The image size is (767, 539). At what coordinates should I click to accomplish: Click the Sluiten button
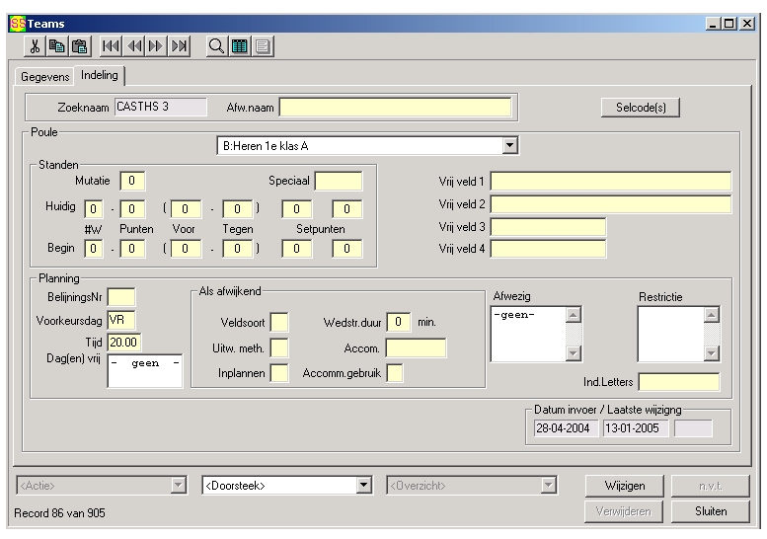[x=710, y=511]
